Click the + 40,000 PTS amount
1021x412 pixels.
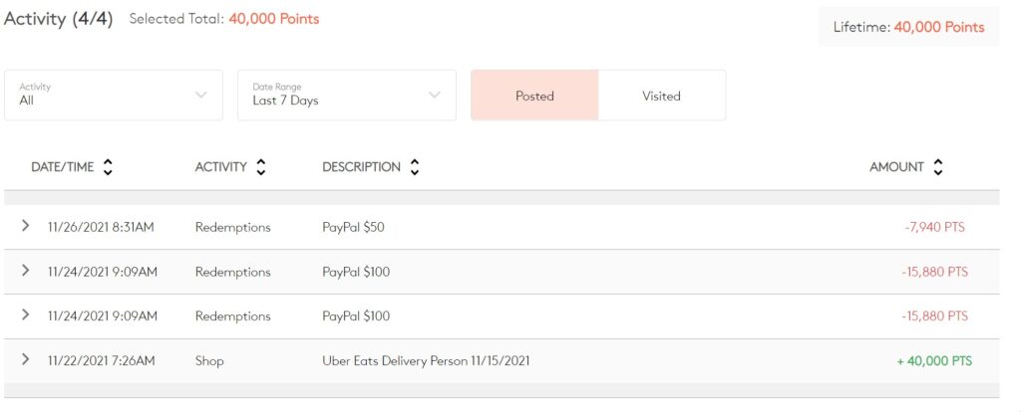(x=934, y=361)
